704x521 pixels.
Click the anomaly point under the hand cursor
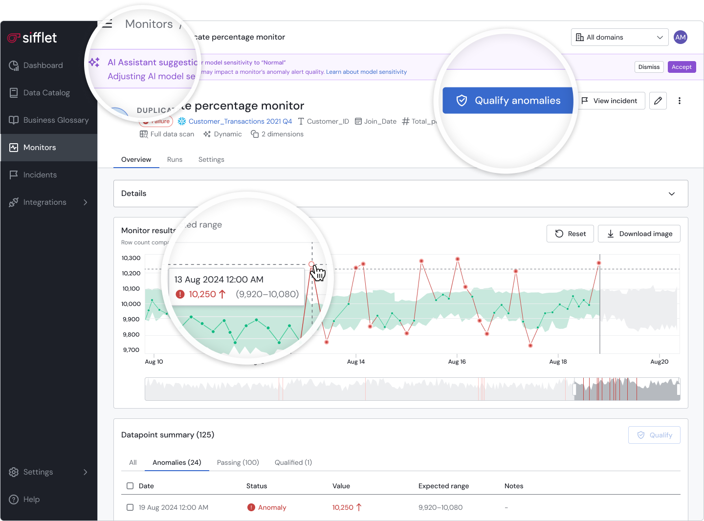(x=311, y=264)
